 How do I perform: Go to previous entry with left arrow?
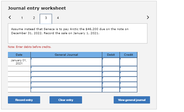click(10, 17)
